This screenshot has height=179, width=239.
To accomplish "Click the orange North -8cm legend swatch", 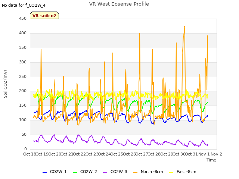I will pos(135,172).
